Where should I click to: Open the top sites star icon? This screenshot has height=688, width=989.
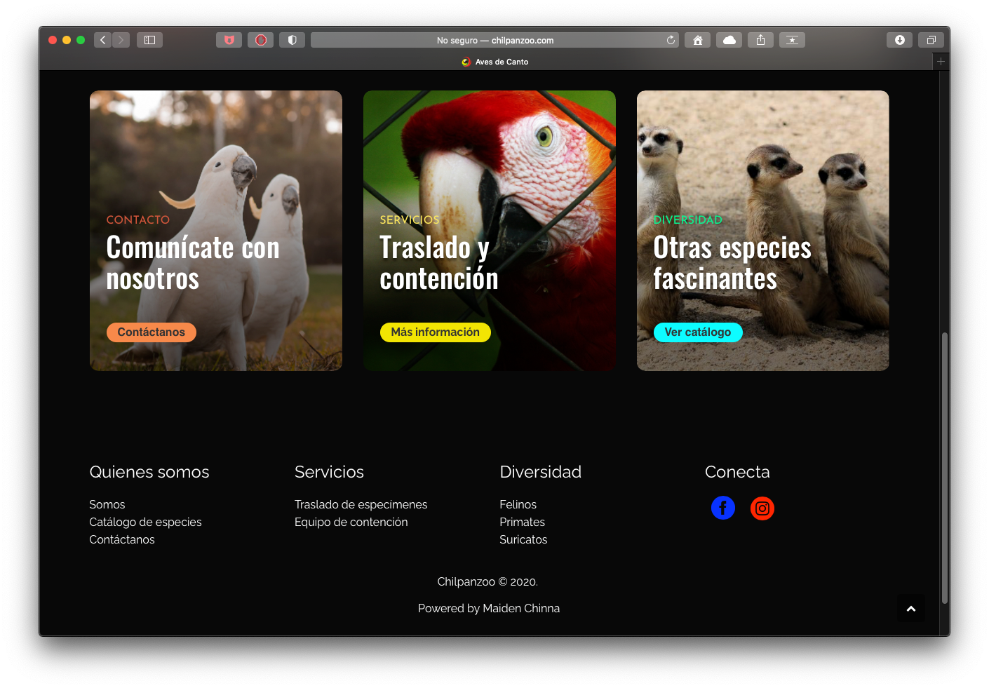coord(792,40)
